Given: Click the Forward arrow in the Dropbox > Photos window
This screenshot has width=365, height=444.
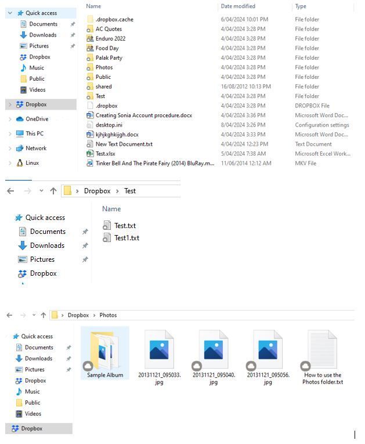Looking at the screenshot, I should click(x=23, y=315).
